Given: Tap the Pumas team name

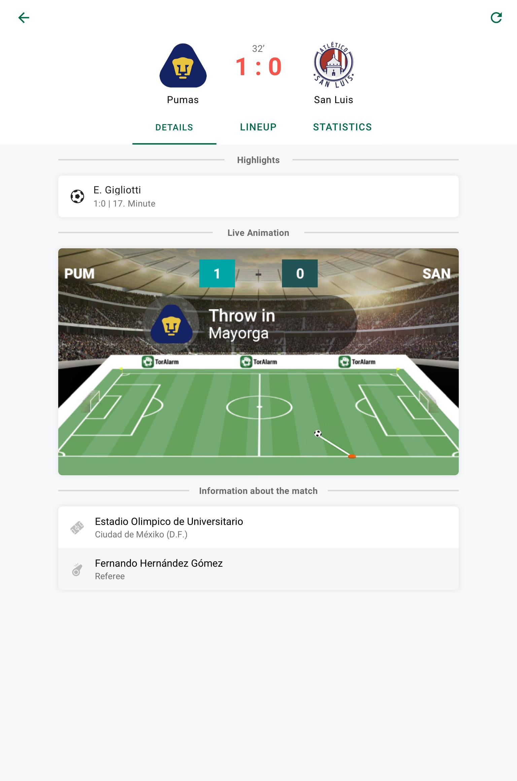Looking at the screenshot, I should coord(183,100).
